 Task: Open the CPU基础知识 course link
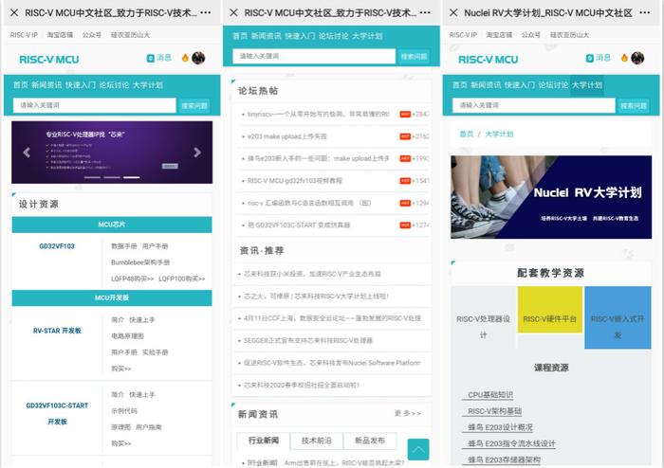coord(490,395)
